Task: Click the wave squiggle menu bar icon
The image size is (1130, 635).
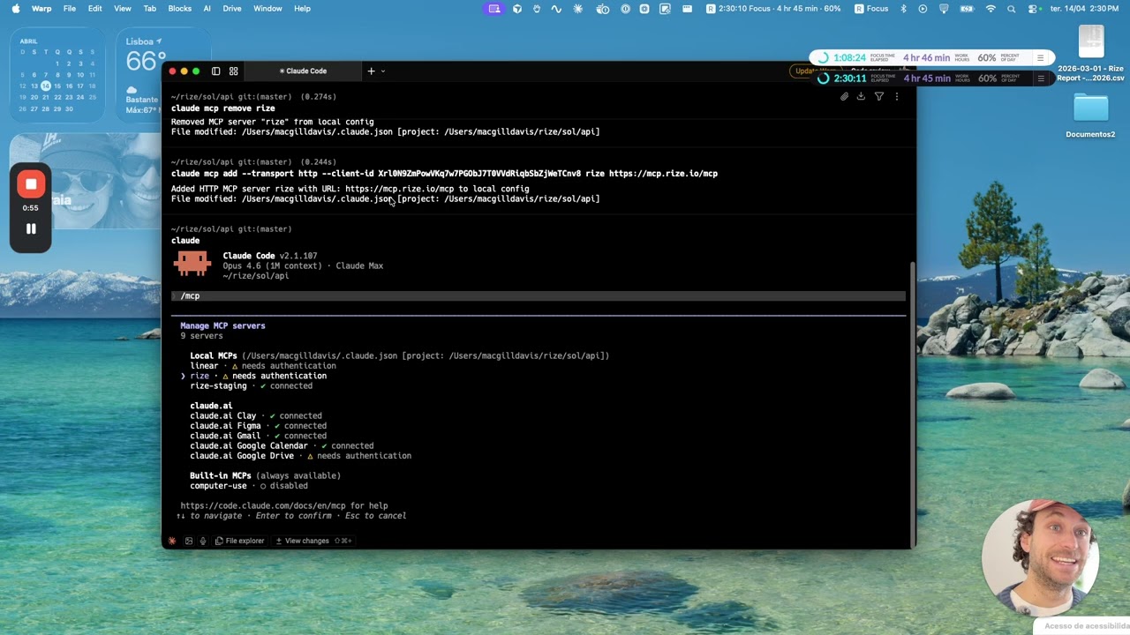Action: [x=556, y=8]
